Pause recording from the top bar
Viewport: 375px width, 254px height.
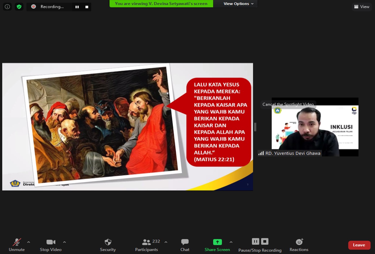point(77,7)
